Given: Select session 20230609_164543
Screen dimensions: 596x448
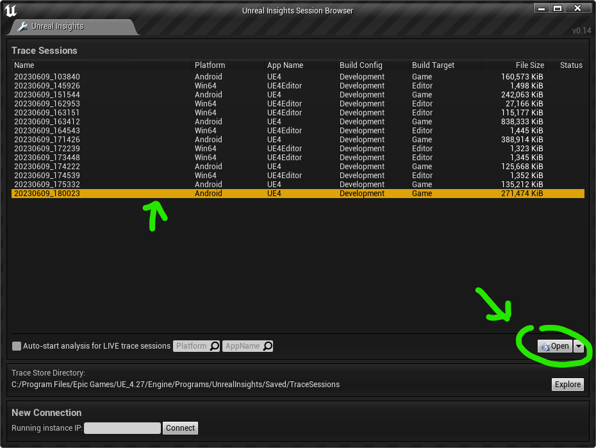Looking at the screenshot, I should 298,131.
